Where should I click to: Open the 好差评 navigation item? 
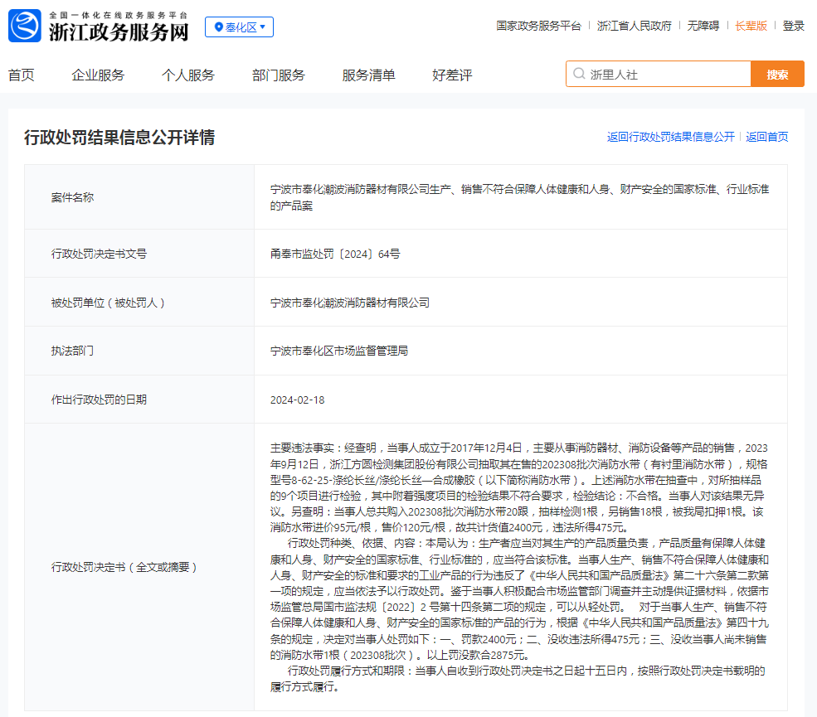point(452,75)
